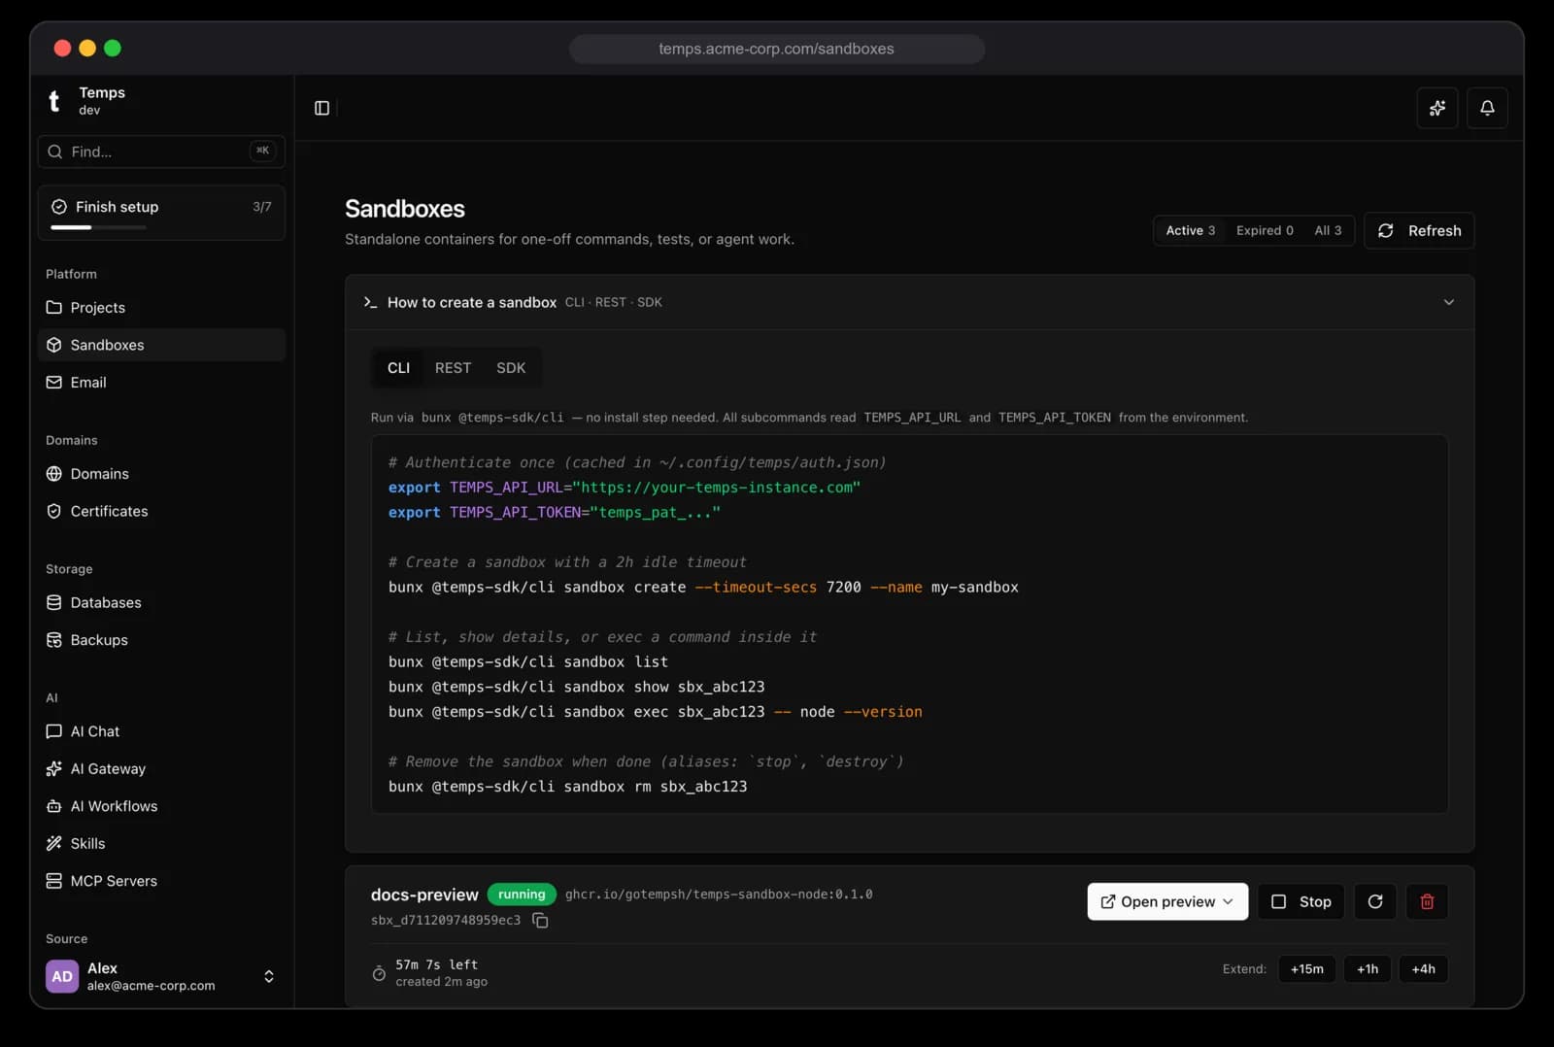Click the Finish setup progress bar

click(x=98, y=227)
